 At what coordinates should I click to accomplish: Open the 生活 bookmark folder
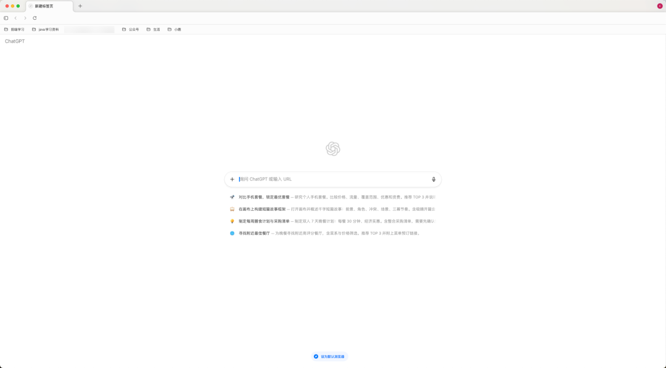pyautogui.click(x=154, y=30)
